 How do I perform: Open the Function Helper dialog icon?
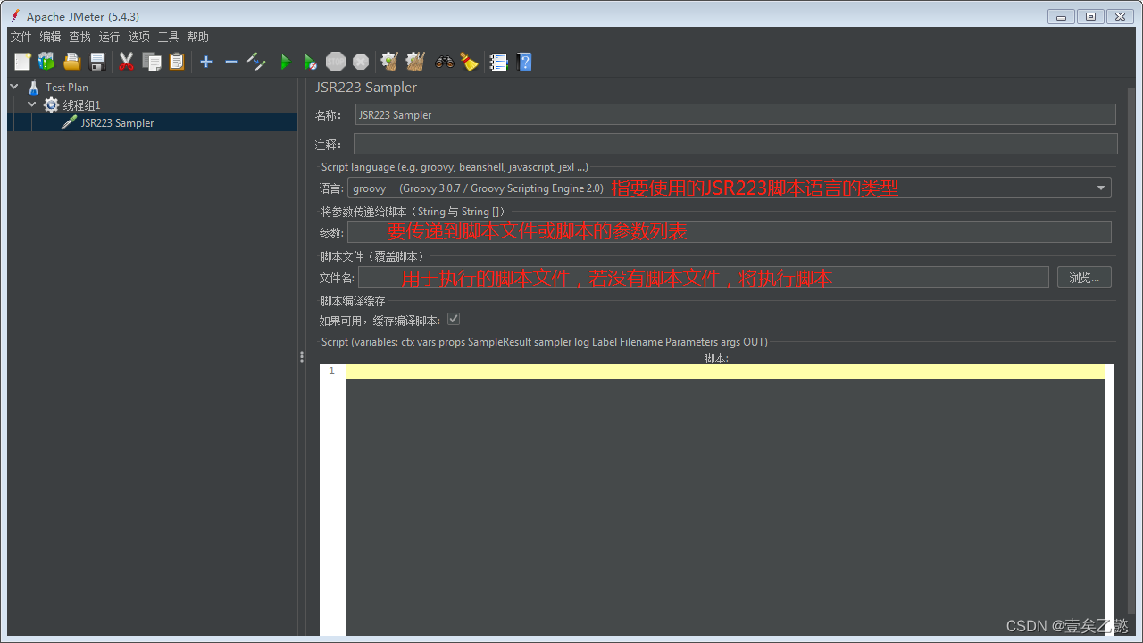pos(497,62)
